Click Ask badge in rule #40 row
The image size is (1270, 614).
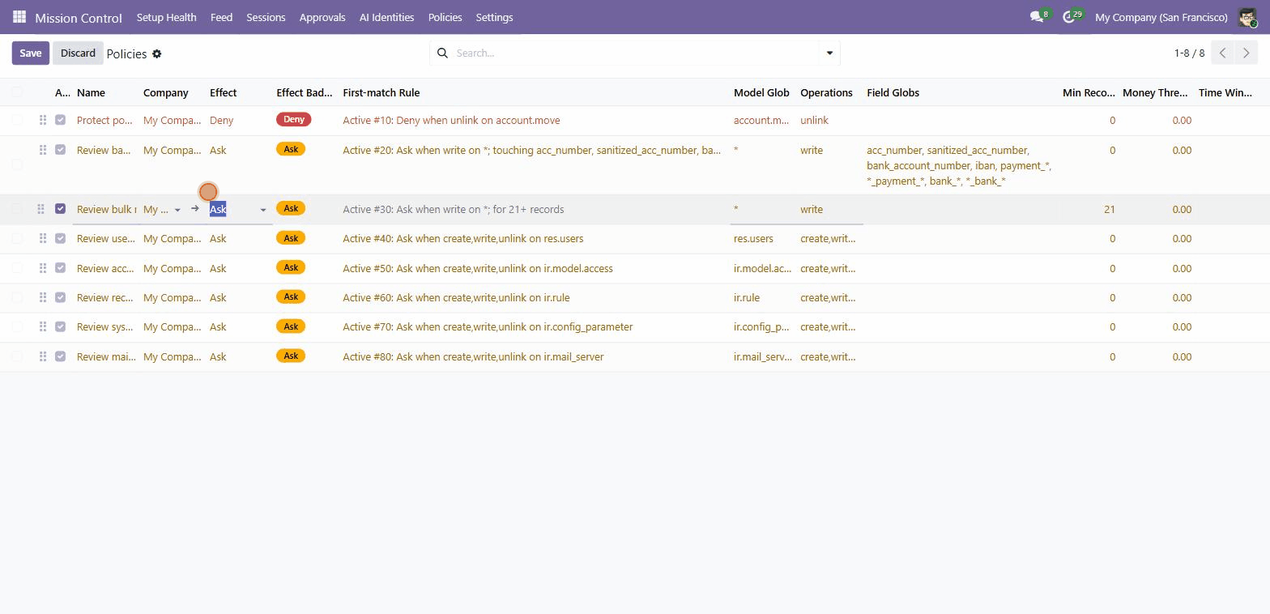coord(291,238)
